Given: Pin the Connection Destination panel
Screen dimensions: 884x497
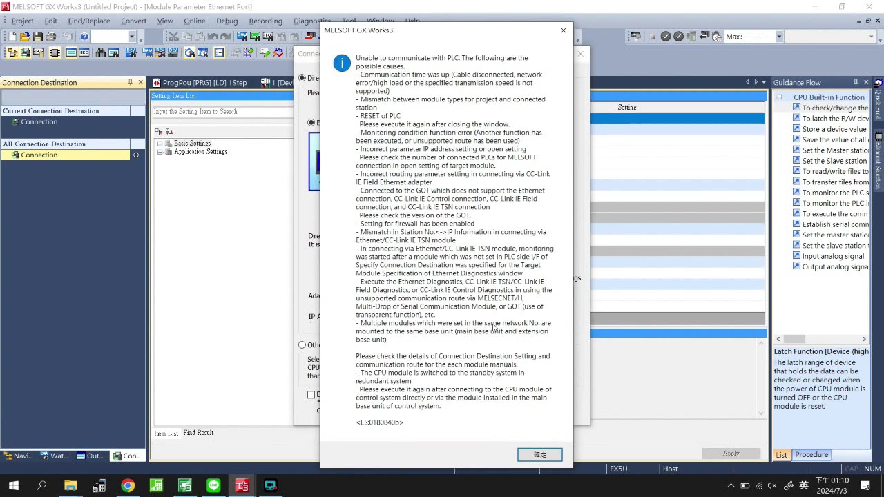Looking at the screenshot, I should [x=130, y=82].
